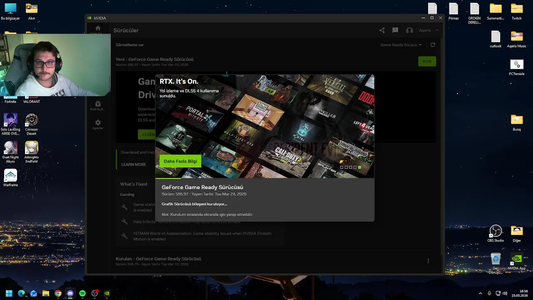The width and height of the screenshot is (533, 300).
Task: Open the feedback message icon in header
Action: 395,30
